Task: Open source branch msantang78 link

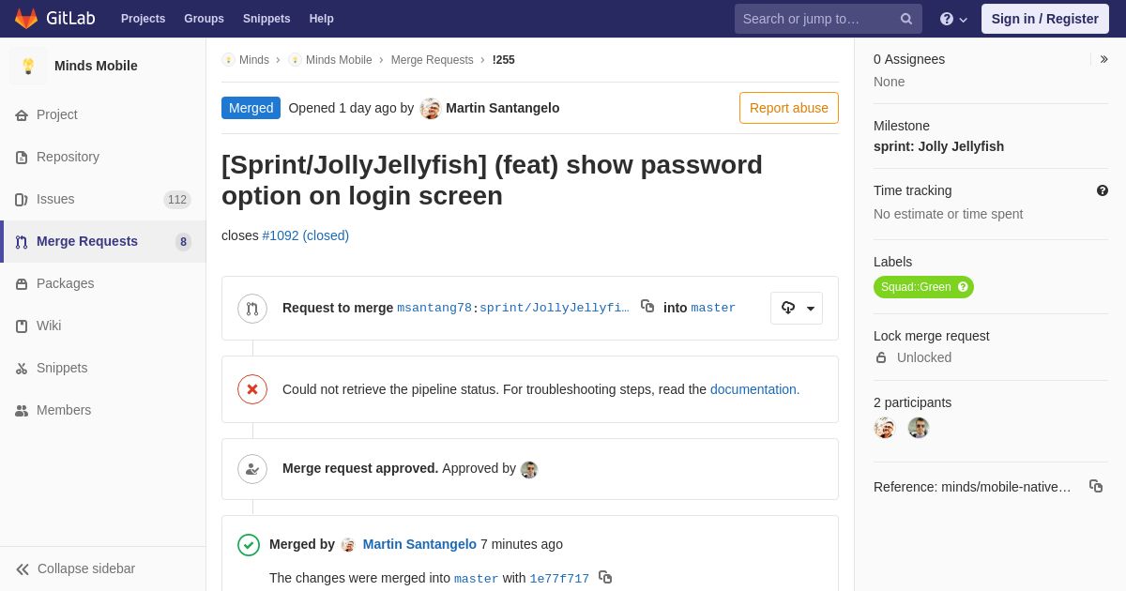Action: coord(434,308)
